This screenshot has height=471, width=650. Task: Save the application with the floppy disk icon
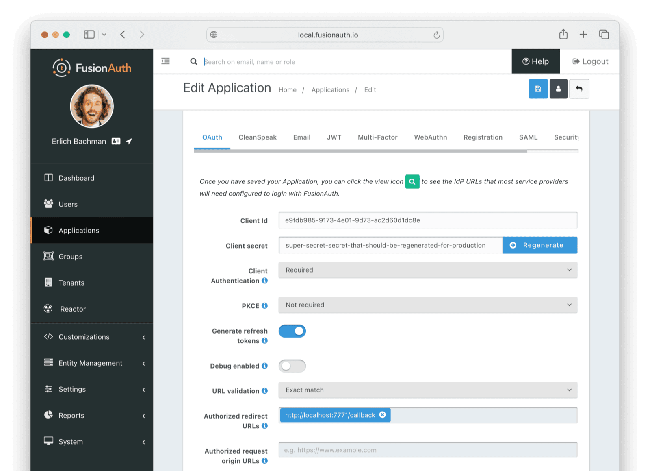[538, 89]
